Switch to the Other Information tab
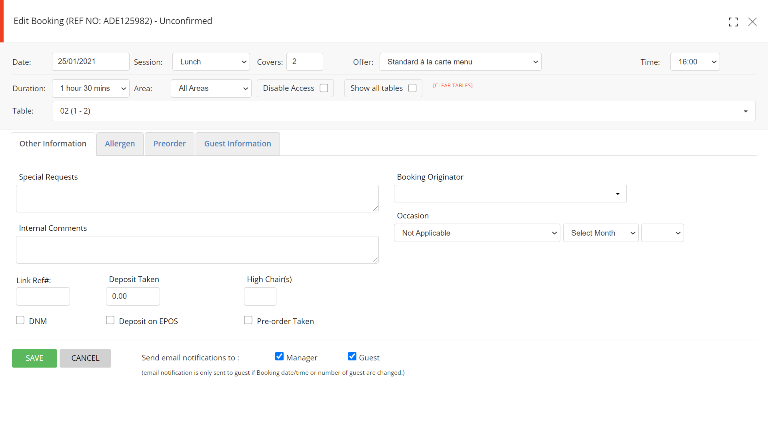 point(53,144)
